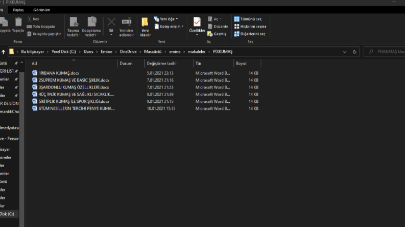Expand the Sil dropdown arrow
The height and width of the screenshot is (227, 405).
[111, 35]
